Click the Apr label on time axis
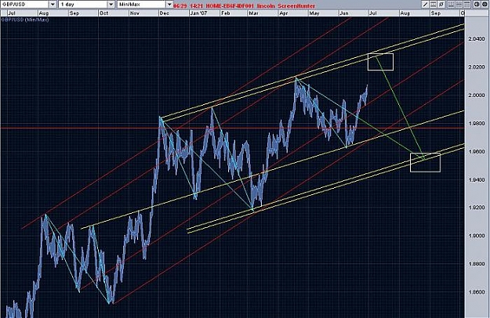Image resolution: width=490 pixels, height=318 pixels. pyautogui.click(x=284, y=13)
